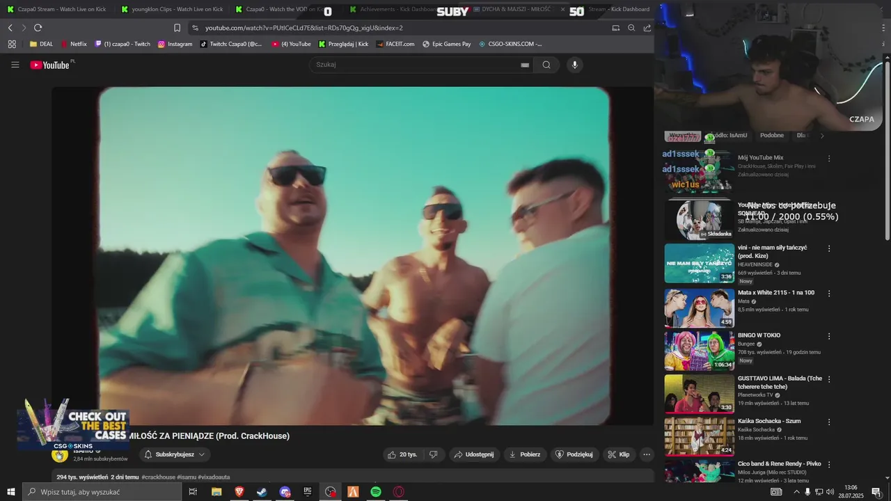Open options menu for Mój YouTube Mix
Viewport: 891px width, 501px height.
(x=829, y=158)
